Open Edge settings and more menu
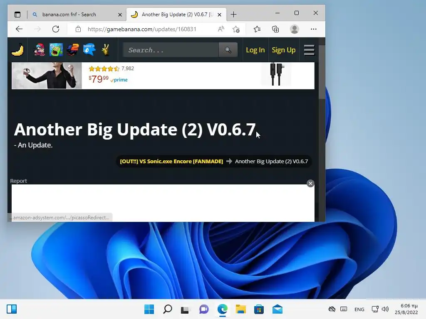The width and height of the screenshot is (426, 319). 314,29
